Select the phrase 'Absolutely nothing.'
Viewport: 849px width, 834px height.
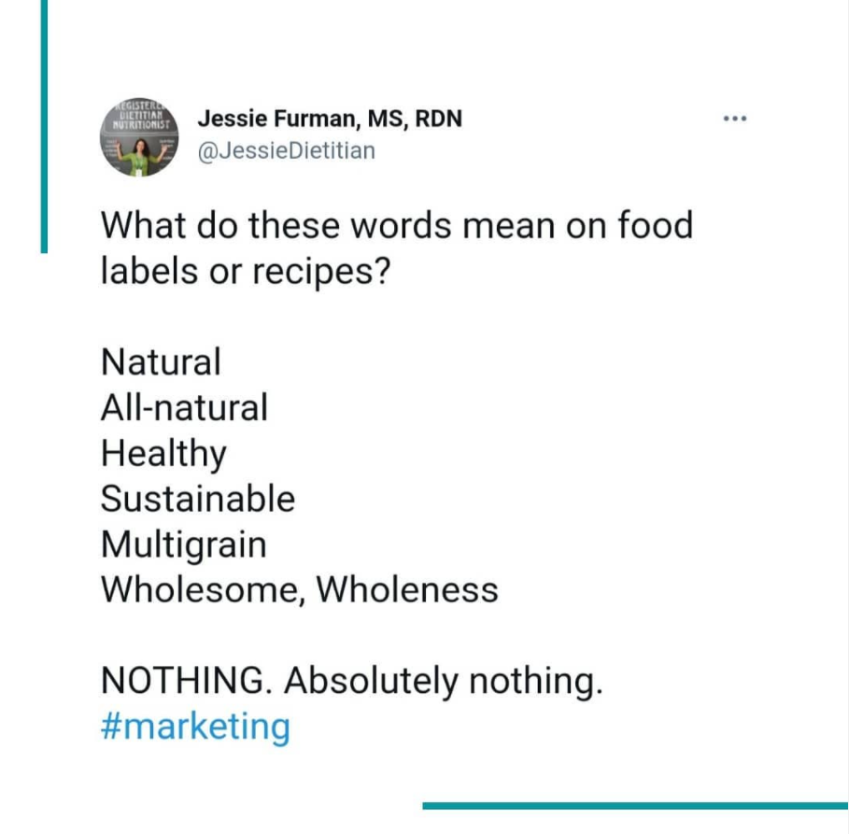coord(444,681)
